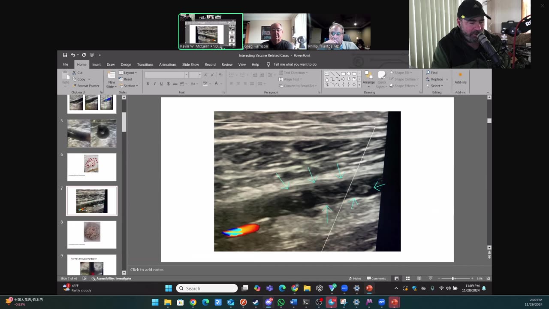
Task: Click the Tell me lightbulb icon
Action: click(268, 64)
